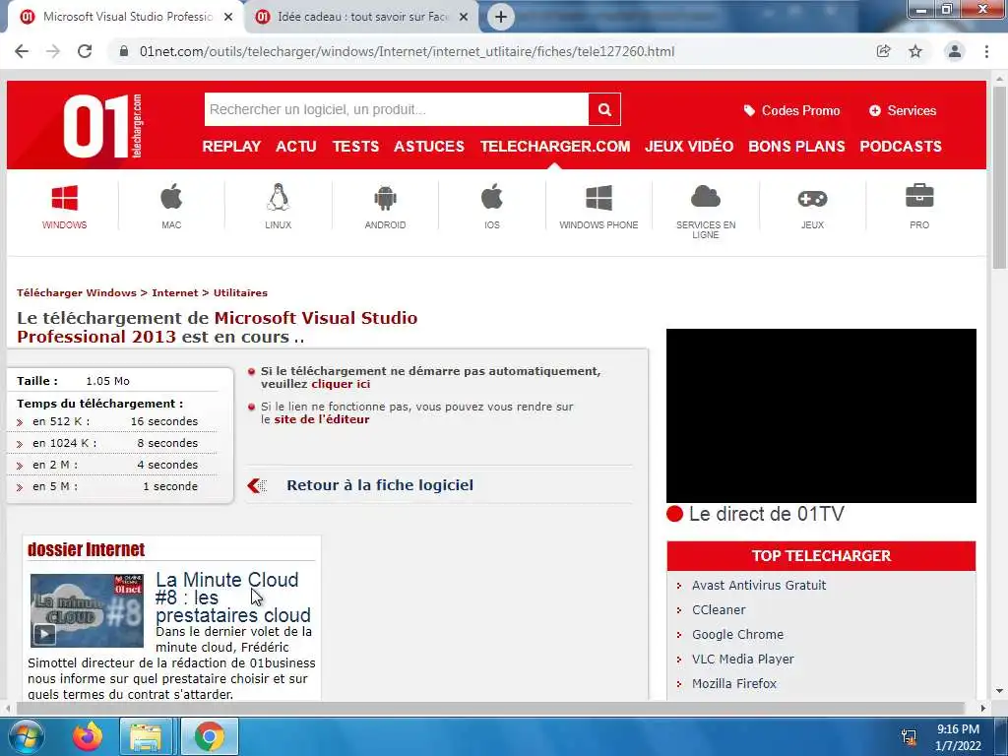Go back with the browser back arrow
Screen dimensions: 1008x756
click(x=22, y=51)
